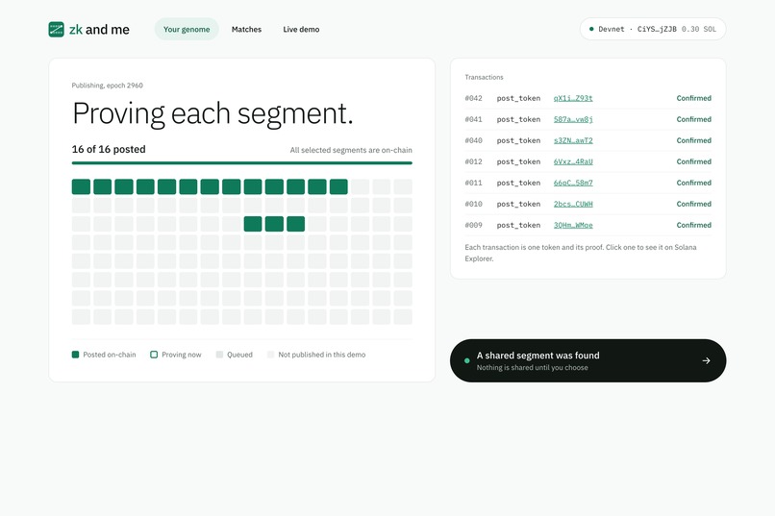Image resolution: width=775 pixels, height=516 pixels.
Task: Click Confirmed status of transaction #040
Action: point(693,140)
